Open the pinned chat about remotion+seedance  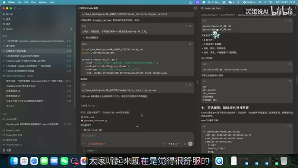click(37, 41)
